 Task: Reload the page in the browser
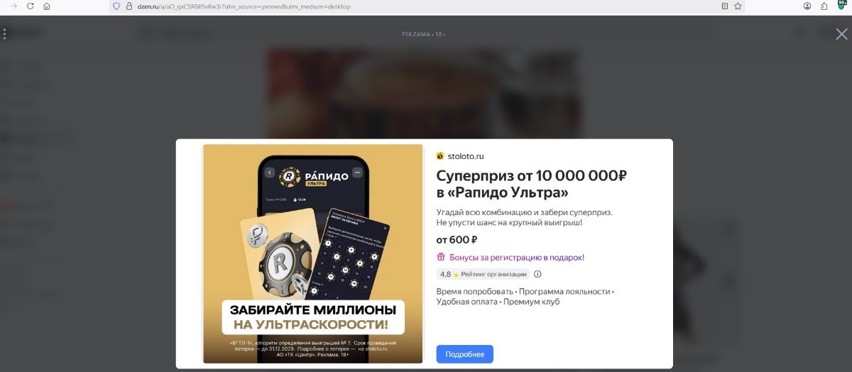(30, 6)
